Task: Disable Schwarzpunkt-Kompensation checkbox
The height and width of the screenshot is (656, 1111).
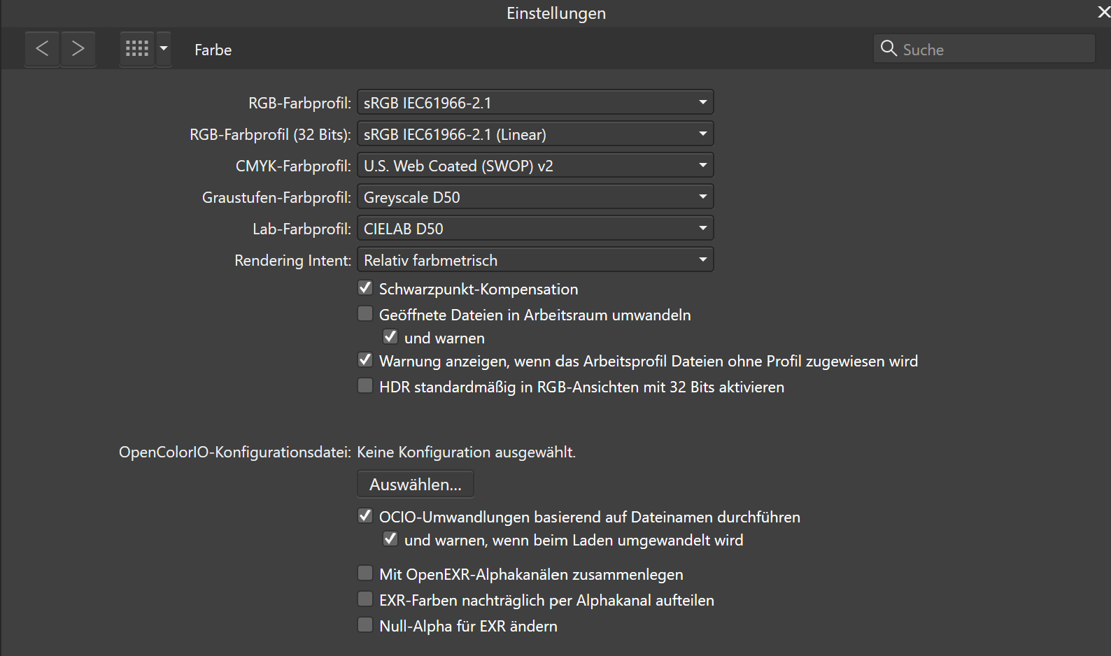Action: point(365,288)
